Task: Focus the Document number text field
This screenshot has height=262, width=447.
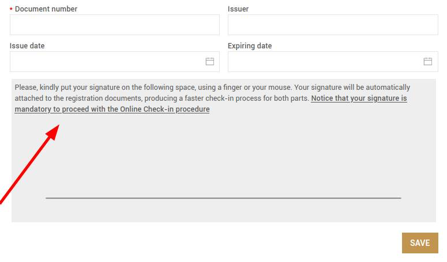Action: click(x=115, y=25)
